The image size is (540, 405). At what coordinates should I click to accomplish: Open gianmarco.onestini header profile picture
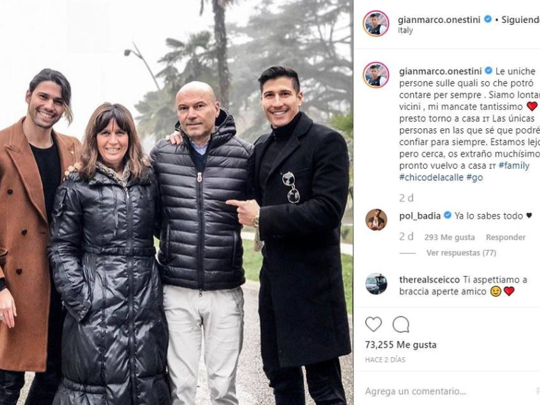376,24
